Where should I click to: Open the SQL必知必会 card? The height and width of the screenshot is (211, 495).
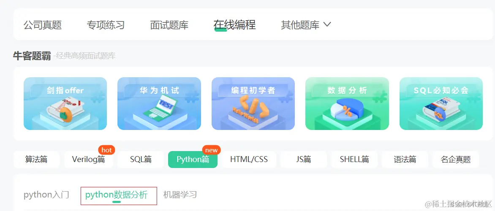point(441,103)
